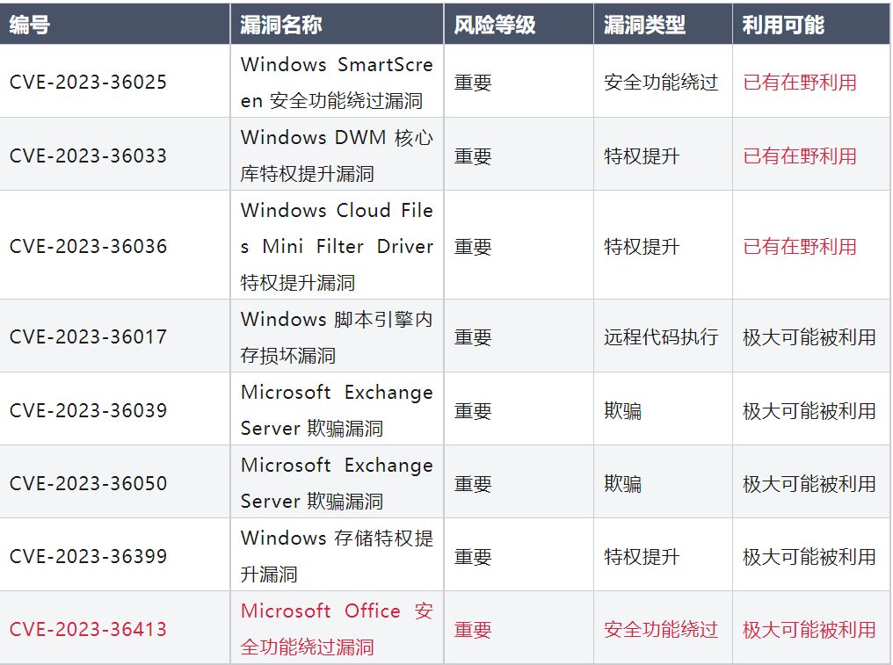
Task: Click red 极大可能被利用 in CVE-2023-36413 row
Action: [810, 629]
